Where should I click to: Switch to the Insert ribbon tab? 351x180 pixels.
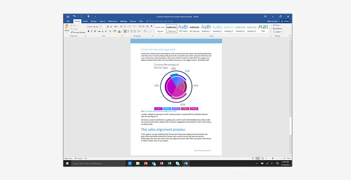(85, 21)
